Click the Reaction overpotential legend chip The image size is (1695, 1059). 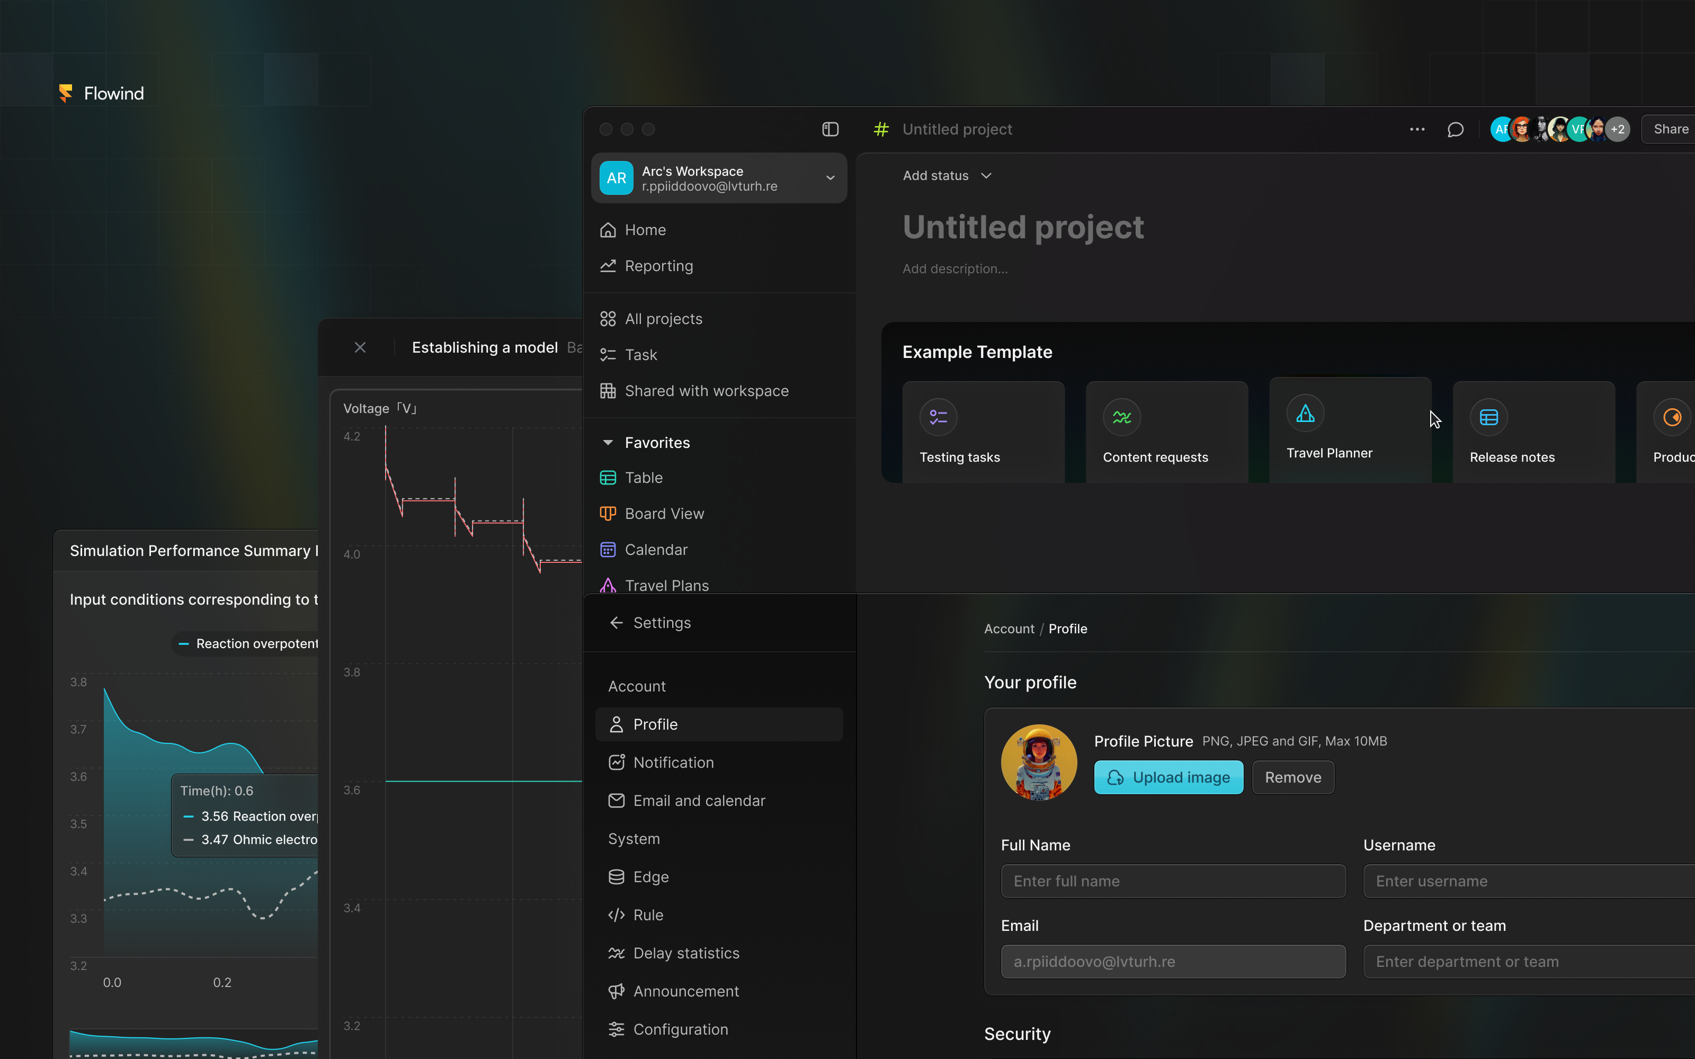(x=245, y=644)
